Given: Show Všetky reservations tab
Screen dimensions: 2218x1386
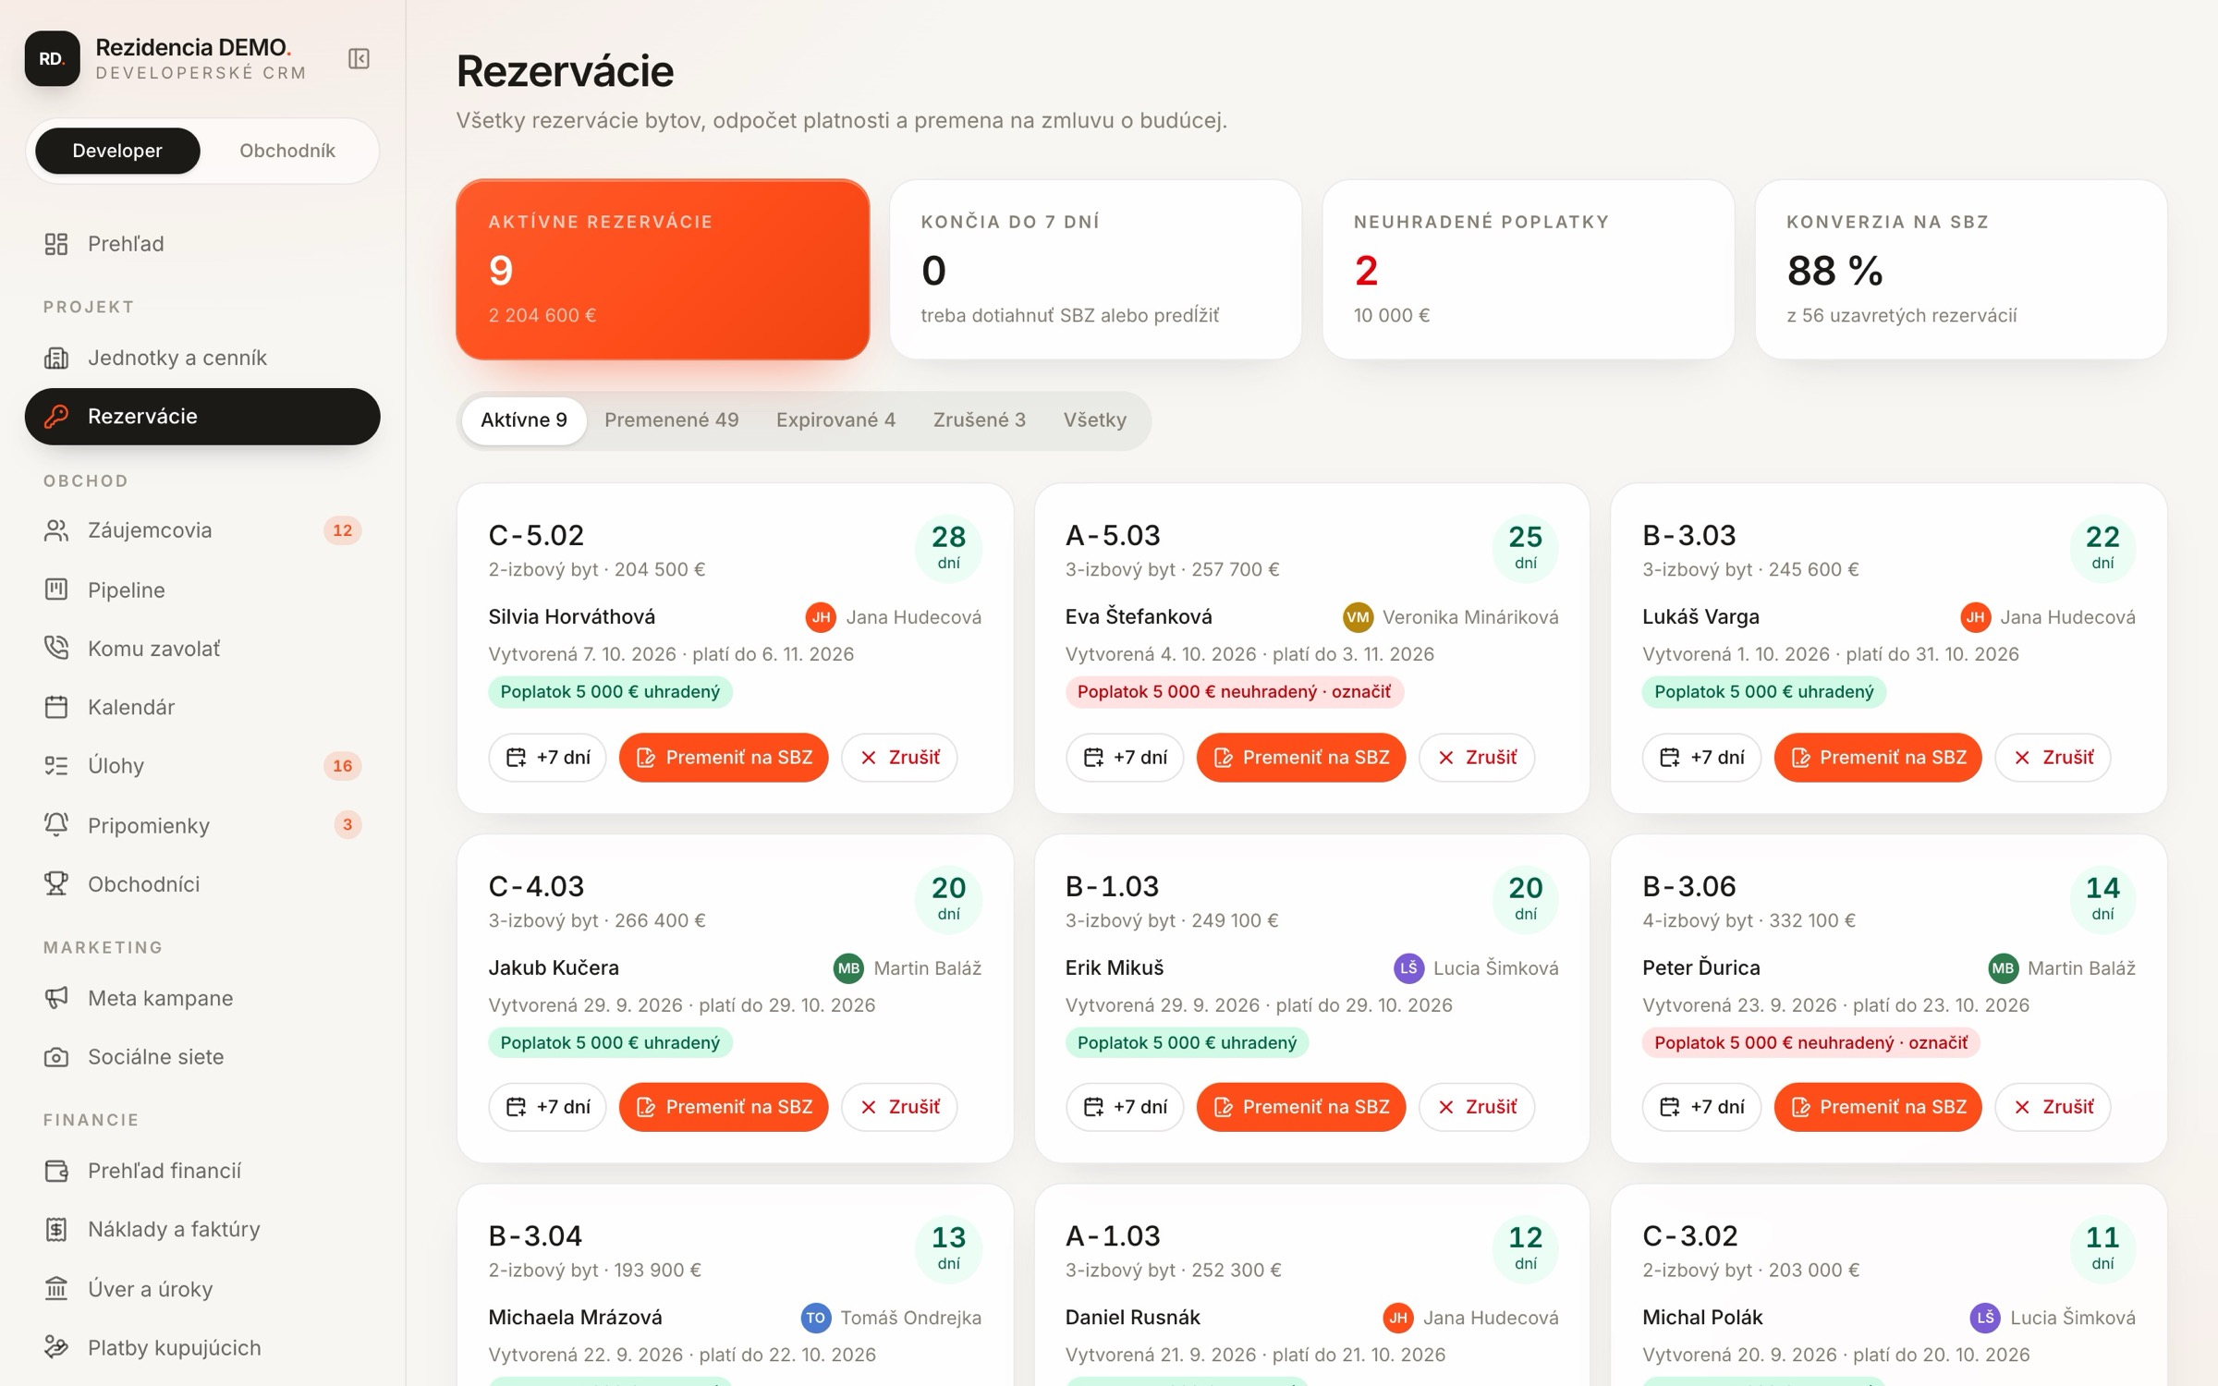Looking at the screenshot, I should tap(1094, 420).
